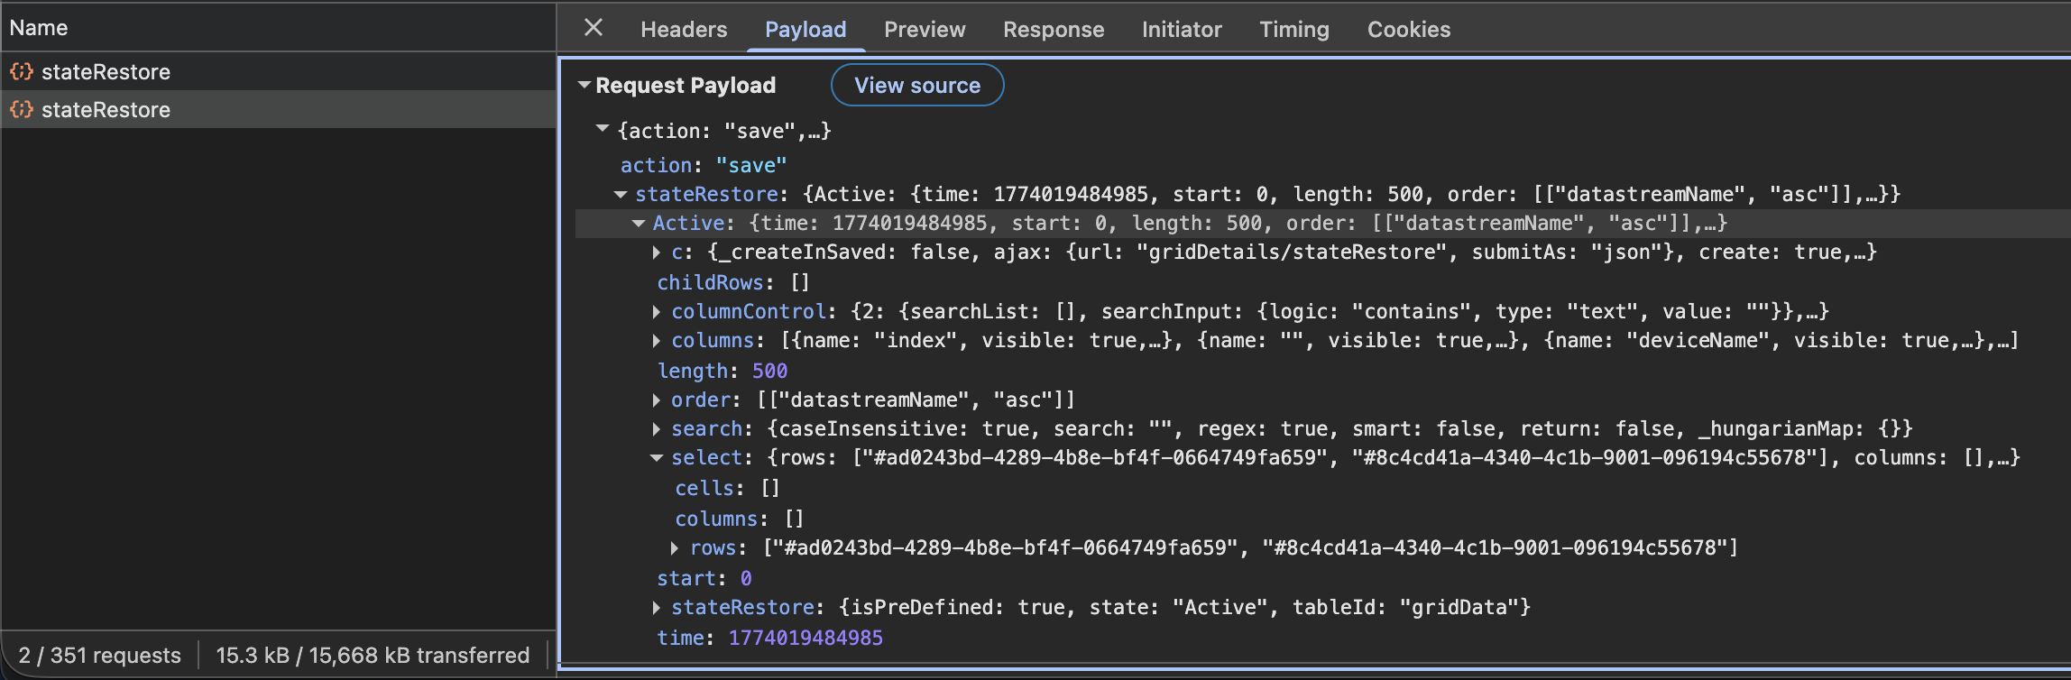Viewport: 2071px width, 680px height.
Task: Expand the columnControl property
Action: coord(657,312)
